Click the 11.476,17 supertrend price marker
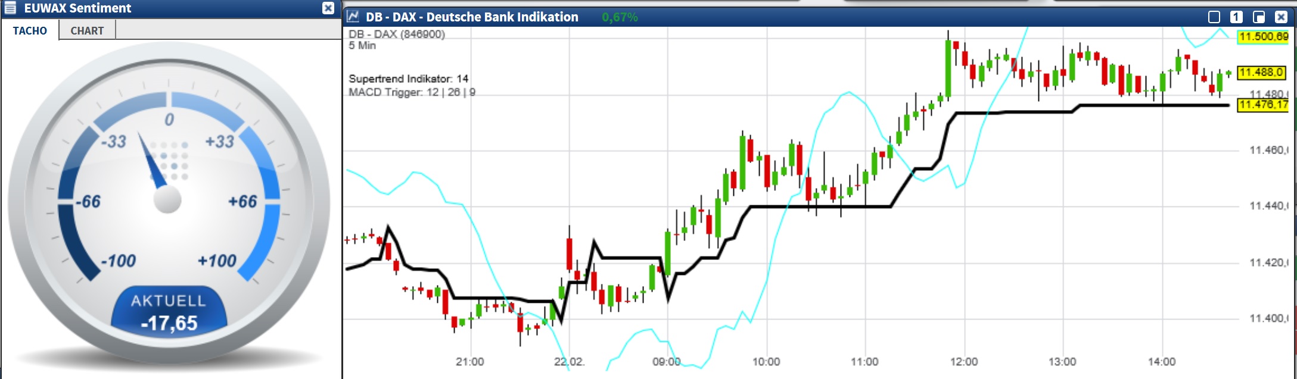The image size is (1297, 379). pyautogui.click(x=1264, y=105)
